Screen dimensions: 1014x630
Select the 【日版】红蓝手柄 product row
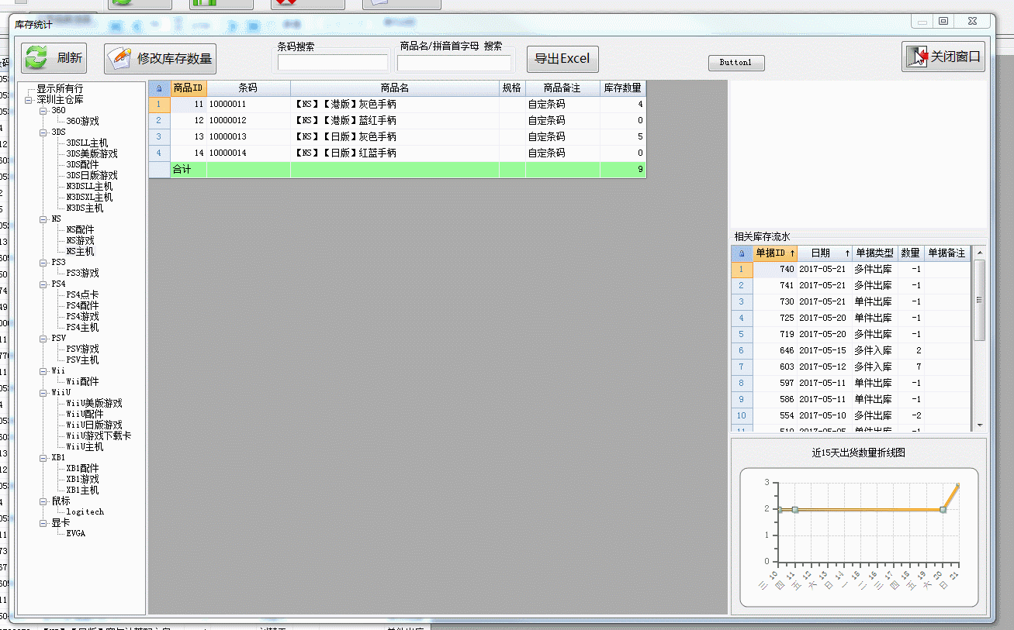(397, 153)
